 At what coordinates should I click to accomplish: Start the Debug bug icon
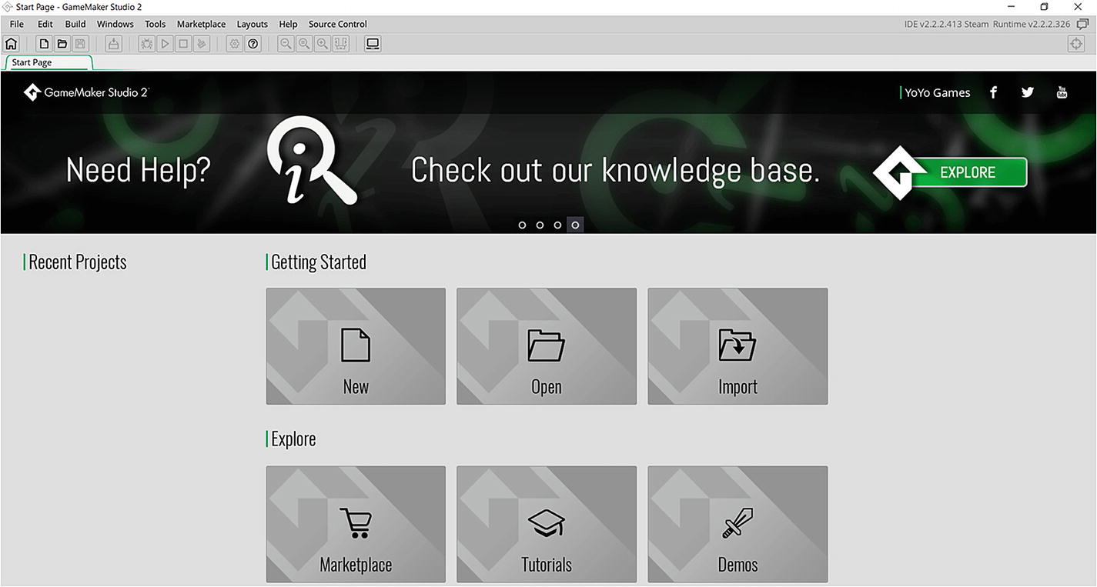[146, 44]
